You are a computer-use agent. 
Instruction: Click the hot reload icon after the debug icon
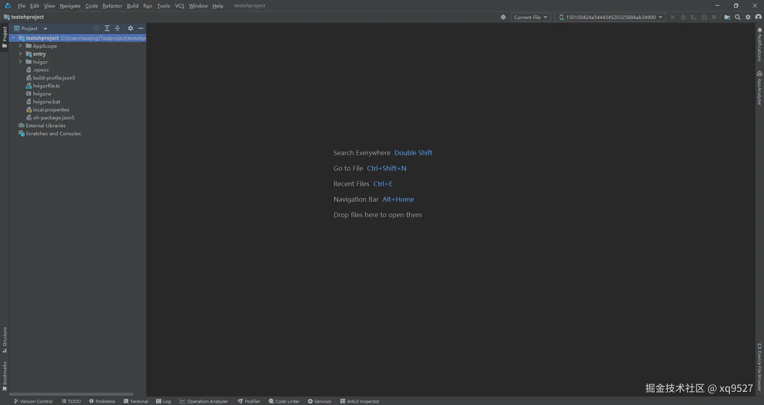coord(694,17)
